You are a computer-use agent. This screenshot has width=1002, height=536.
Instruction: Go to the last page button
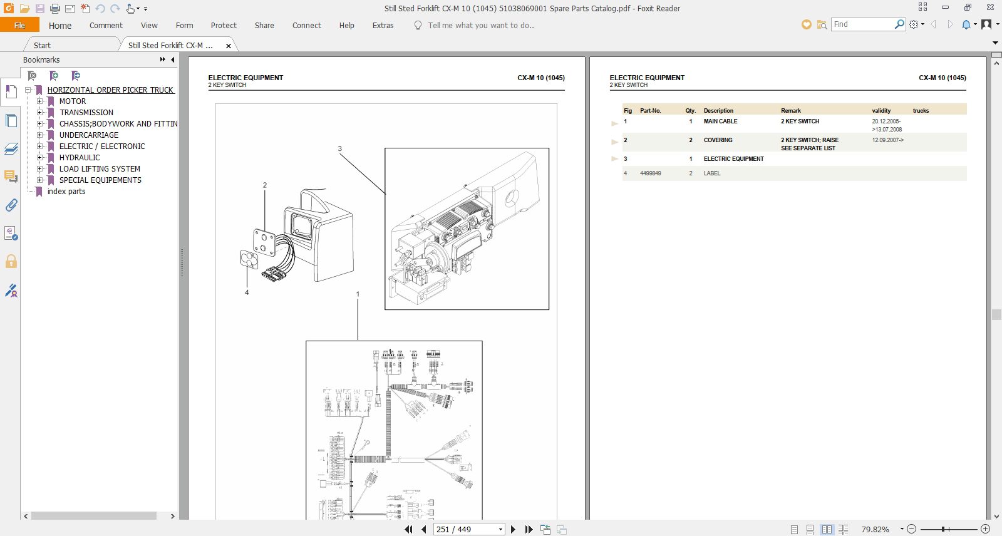(x=529, y=529)
